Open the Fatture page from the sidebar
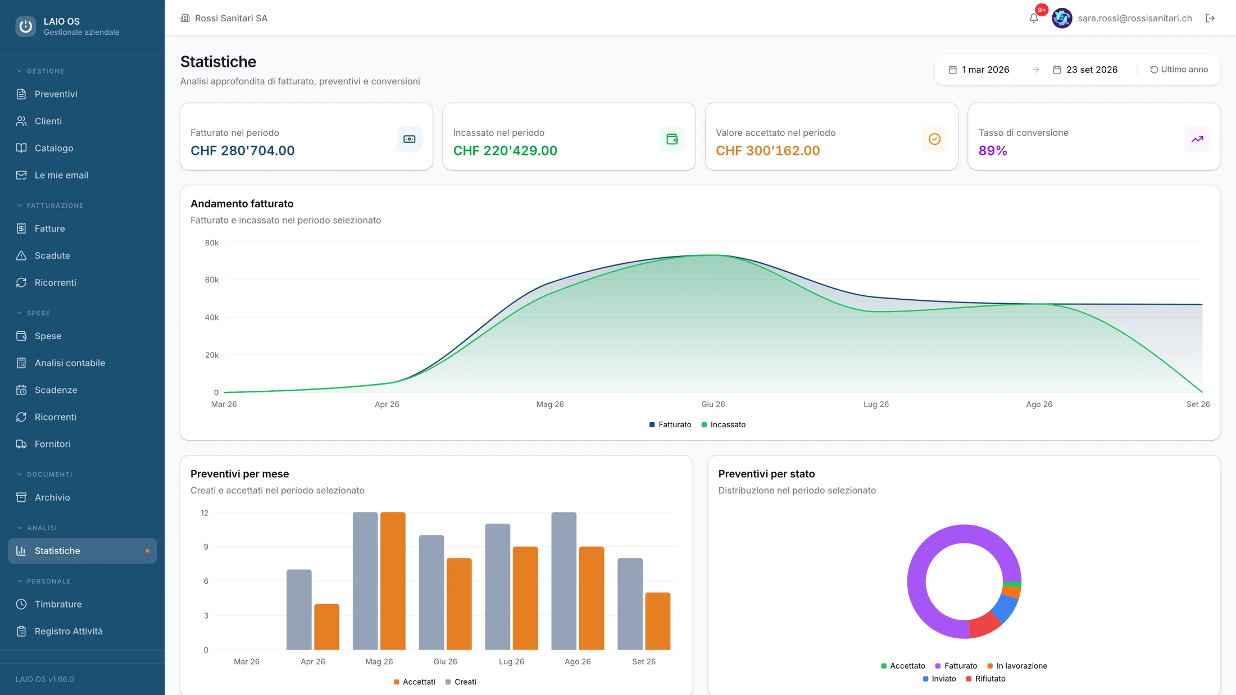This screenshot has width=1236, height=695. 82,228
